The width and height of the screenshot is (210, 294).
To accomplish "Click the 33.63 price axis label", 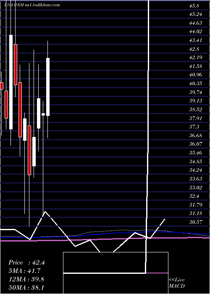I will click(196, 178).
